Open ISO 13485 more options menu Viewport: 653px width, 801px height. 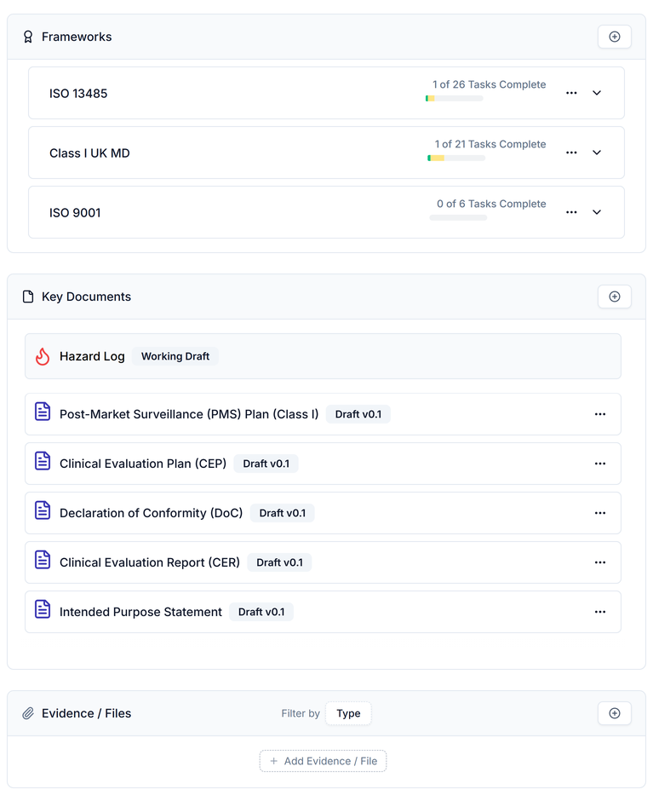pyautogui.click(x=571, y=93)
